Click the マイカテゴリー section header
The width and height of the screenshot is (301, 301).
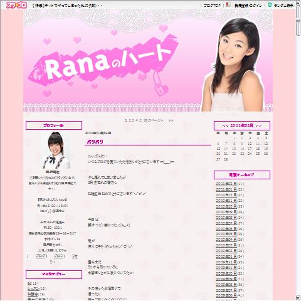pyautogui.click(x=54, y=275)
